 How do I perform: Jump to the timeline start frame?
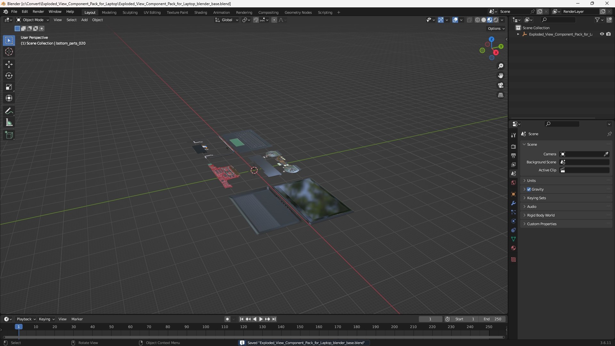click(242, 319)
